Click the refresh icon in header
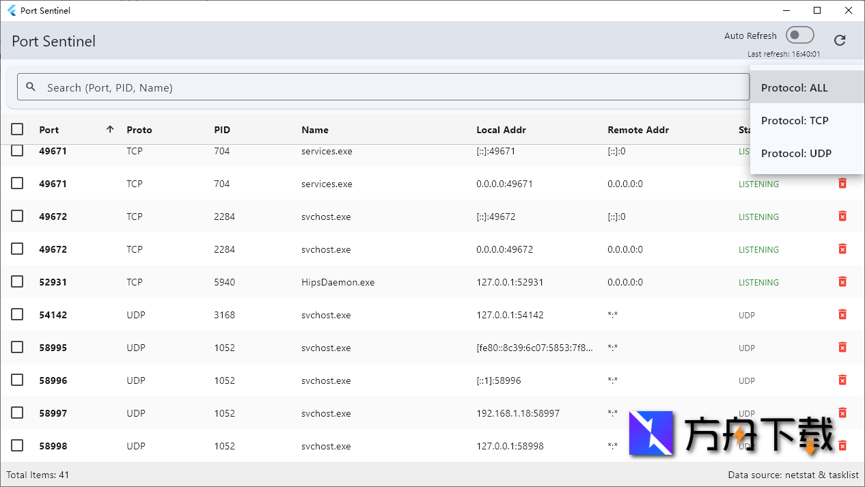 840,40
